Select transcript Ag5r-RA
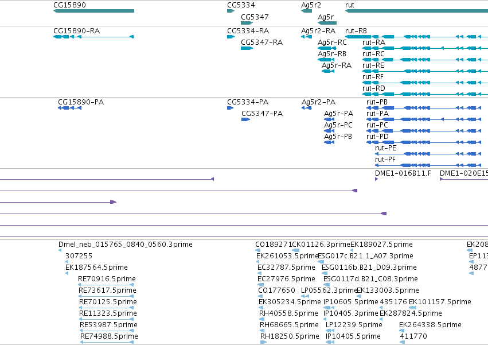 coord(337,65)
